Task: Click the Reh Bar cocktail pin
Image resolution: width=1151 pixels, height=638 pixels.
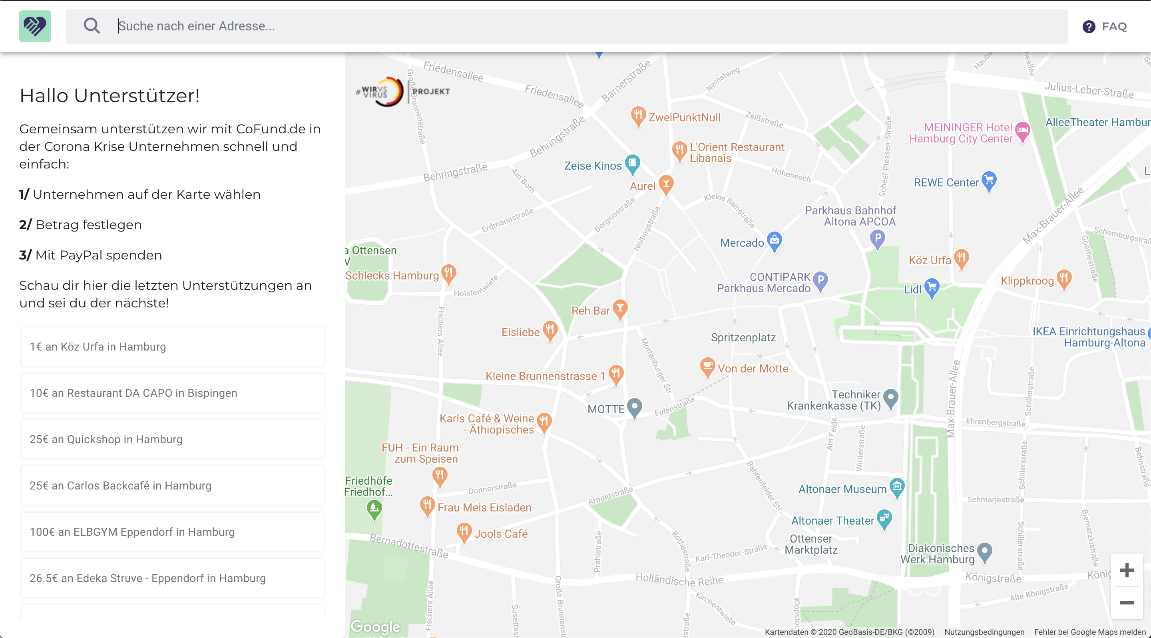Action: point(620,308)
